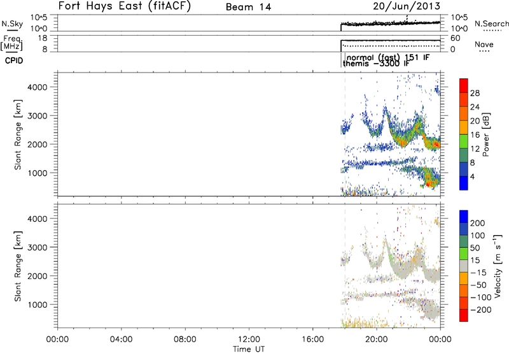
Task: Click the '20:00' time tick label
Action: click(x=376, y=340)
